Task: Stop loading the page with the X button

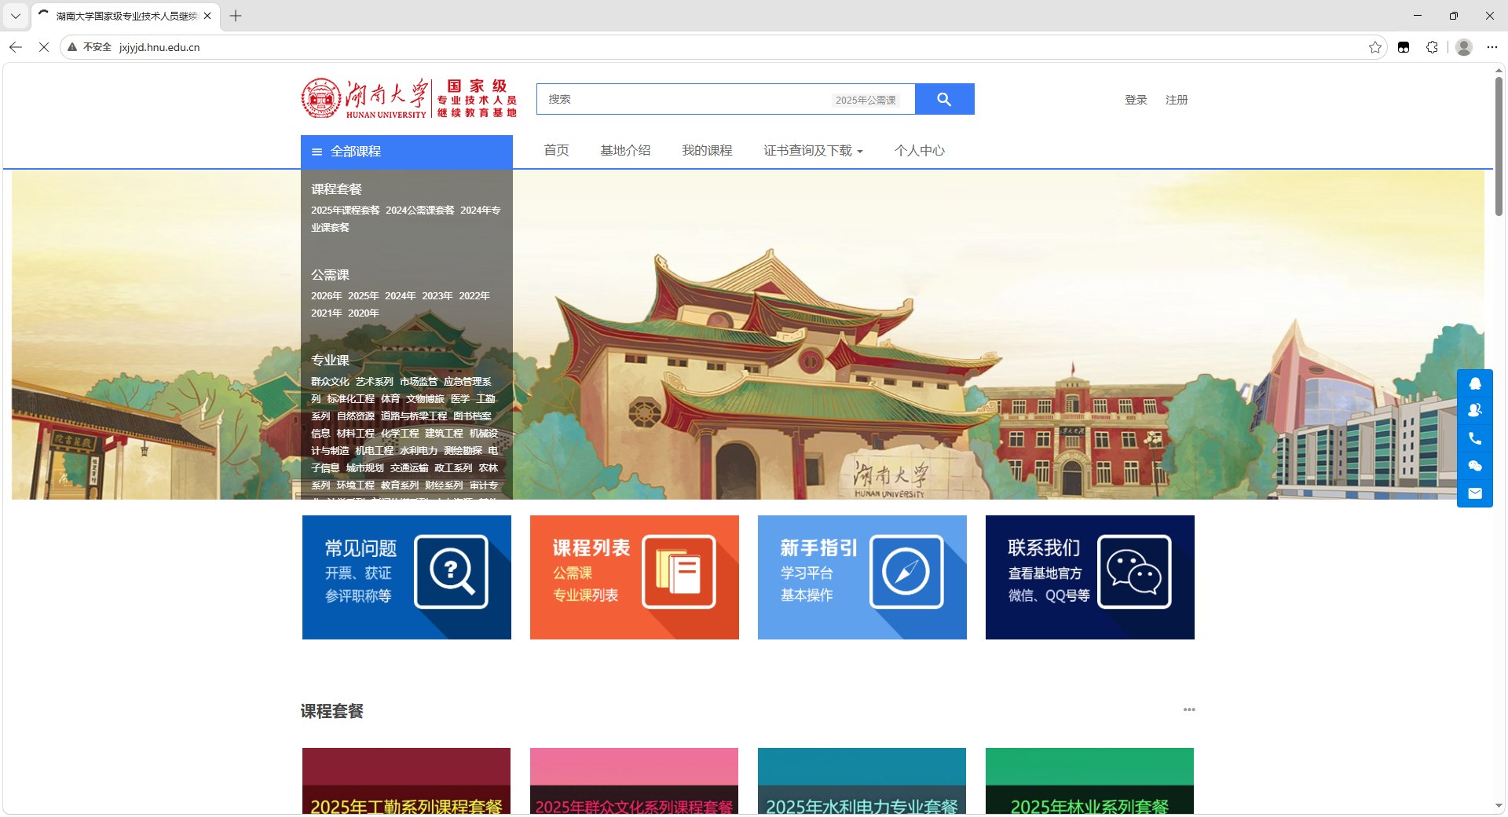Action: (x=44, y=47)
